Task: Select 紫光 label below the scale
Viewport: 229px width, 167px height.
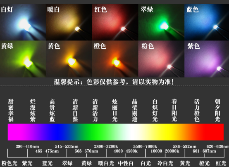Action: click(27, 163)
